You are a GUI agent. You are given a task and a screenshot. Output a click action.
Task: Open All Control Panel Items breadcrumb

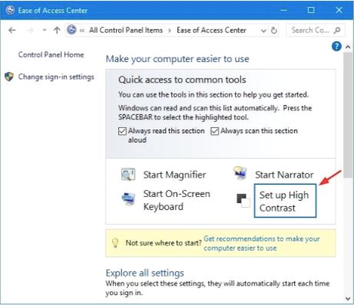coord(126,30)
